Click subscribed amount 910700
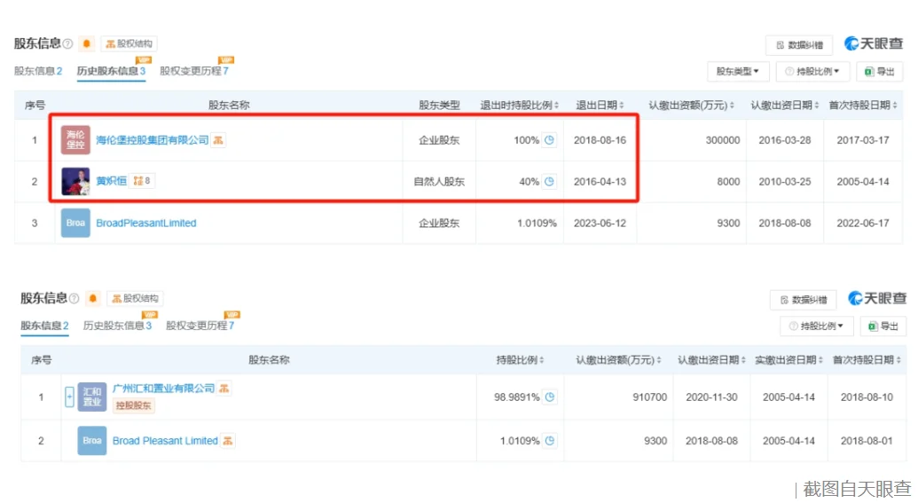 click(650, 397)
